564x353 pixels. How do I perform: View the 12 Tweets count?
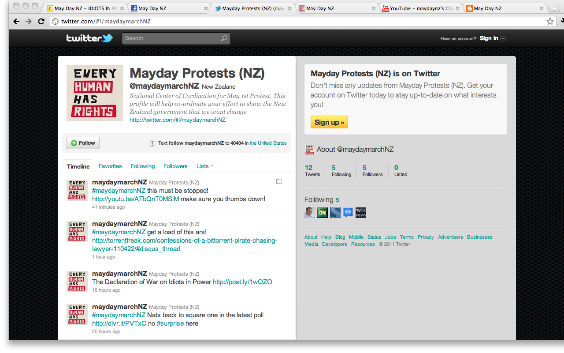312,171
